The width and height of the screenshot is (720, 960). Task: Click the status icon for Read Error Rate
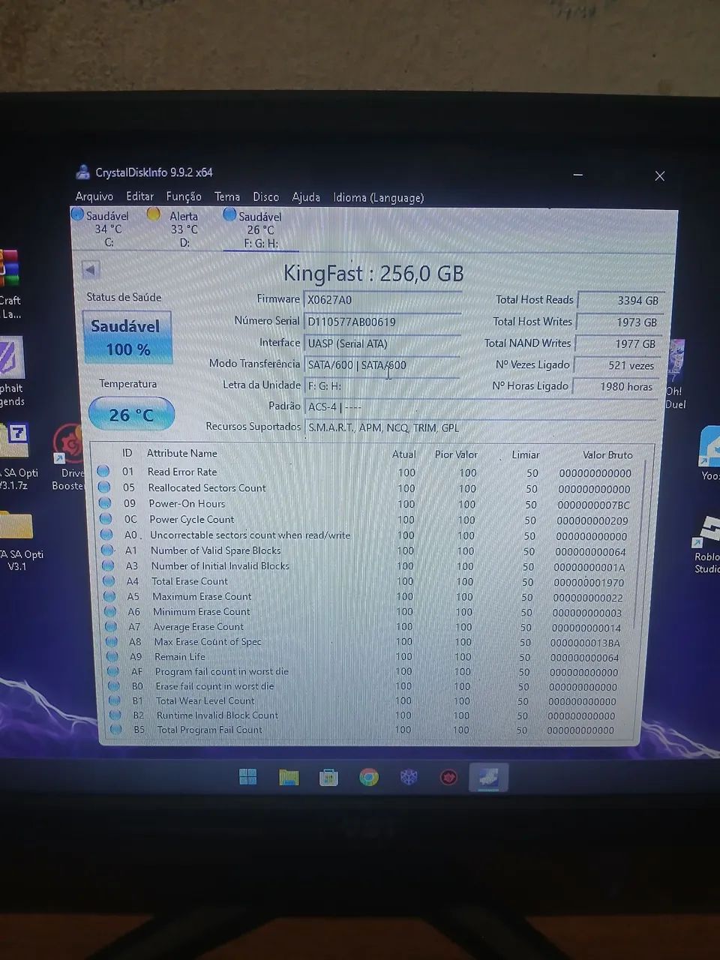coord(103,471)
